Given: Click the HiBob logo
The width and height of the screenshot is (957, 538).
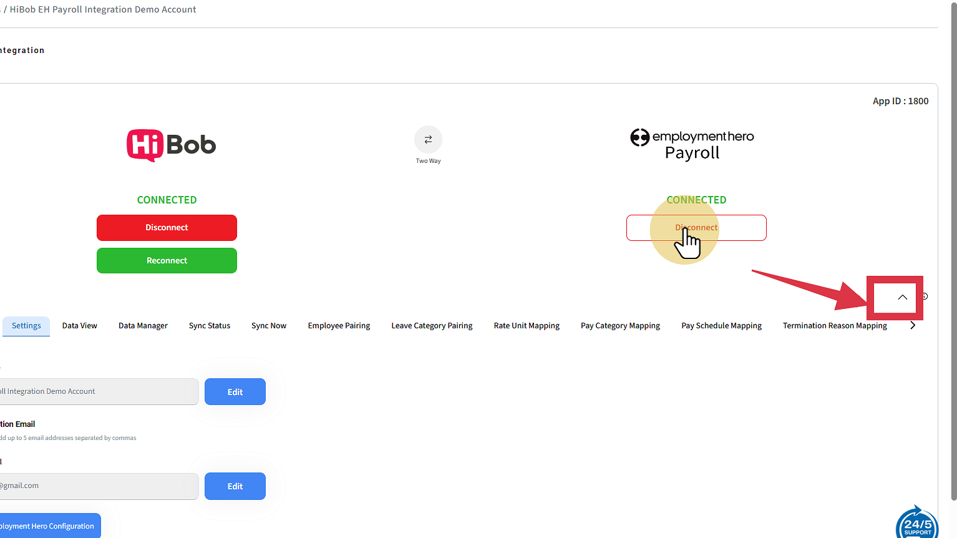Looking at the screenshot, I should point(171,145).
